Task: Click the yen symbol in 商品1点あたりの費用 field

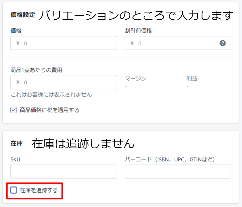Action: pyautogui.click(x=18, y=82)
